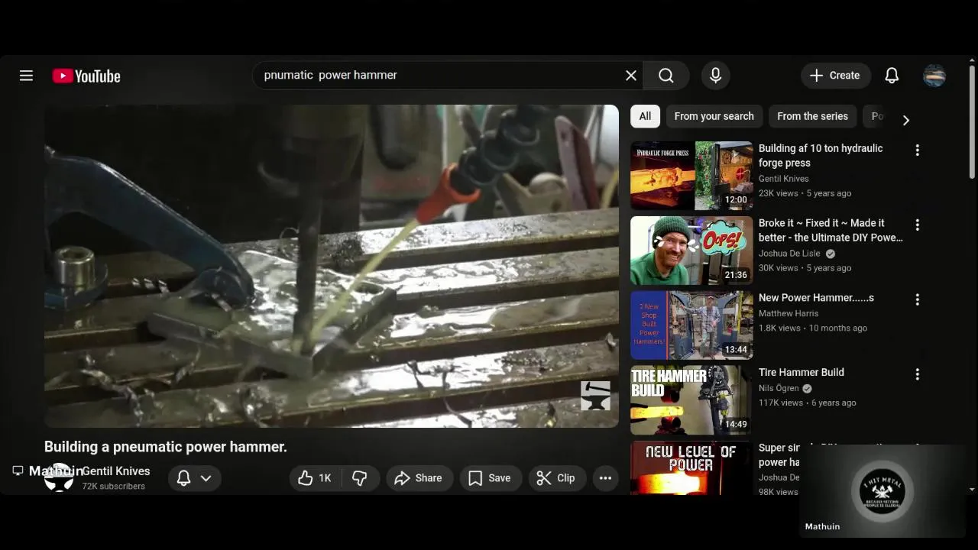Click the magnifier search button
This screenshot has width=978, height=550.
(666, 76)
